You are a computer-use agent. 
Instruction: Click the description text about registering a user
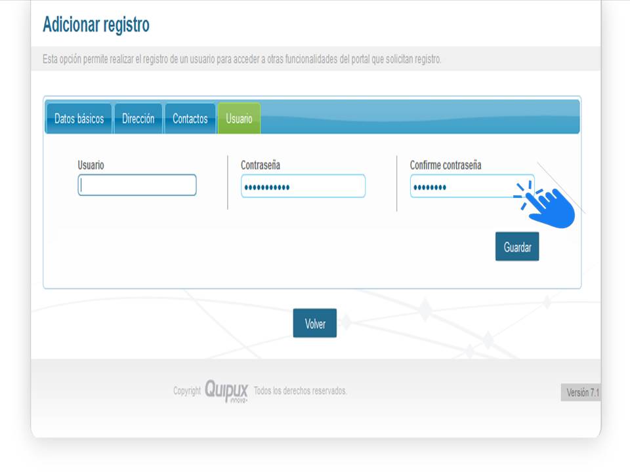tap(241, 59)
